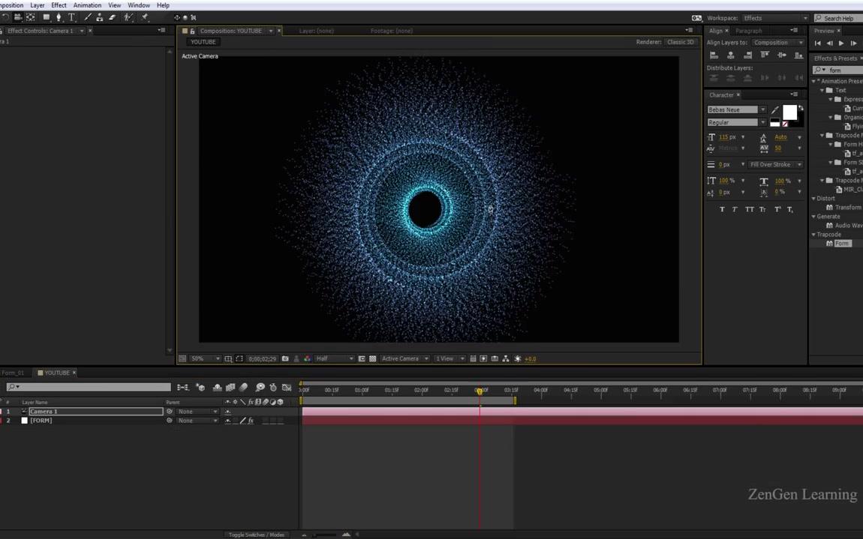Enable motion blur for all layers

point(242,388)
